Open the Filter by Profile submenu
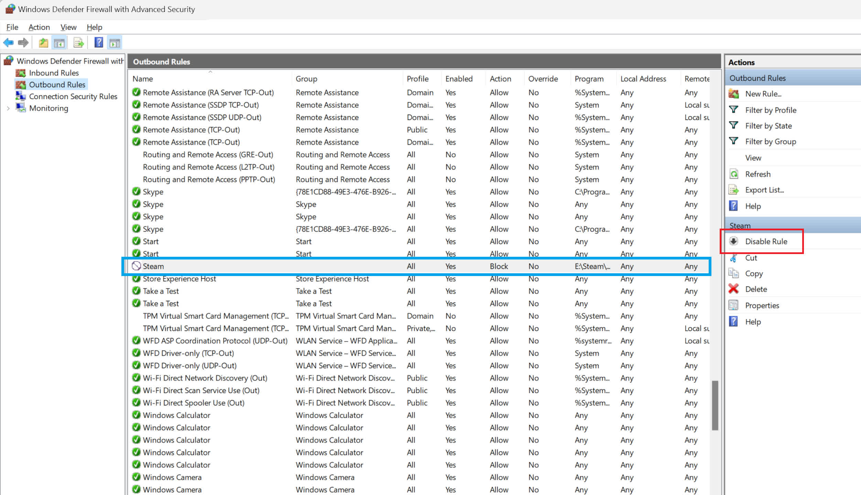The image size is (861, 495). 770,110
